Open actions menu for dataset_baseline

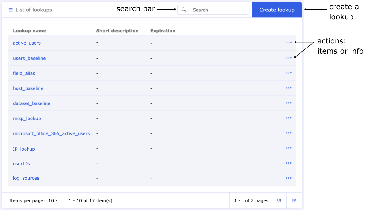[x=289, y=103]
